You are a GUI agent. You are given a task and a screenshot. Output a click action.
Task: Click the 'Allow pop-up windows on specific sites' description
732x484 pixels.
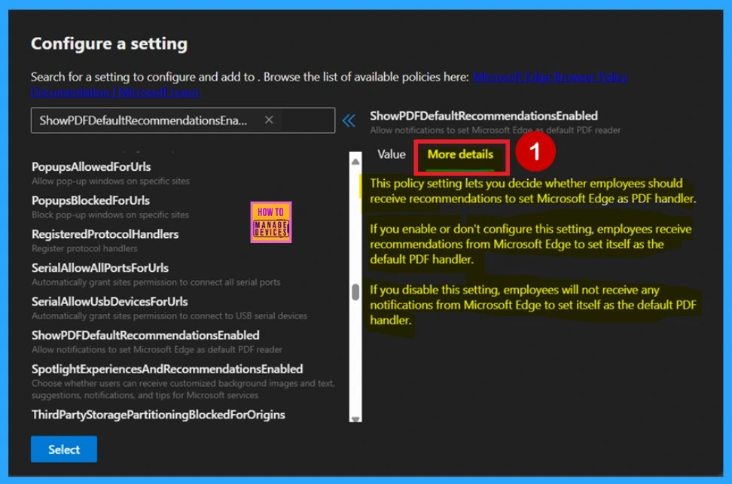[x=111, y=181]
